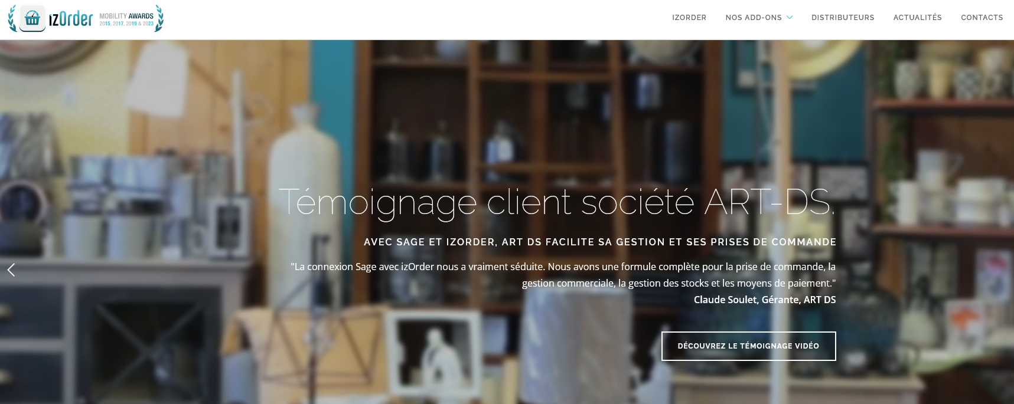Click the Mobility Awards badge text
Viewport: 1014px width, 404px height.
126,16
